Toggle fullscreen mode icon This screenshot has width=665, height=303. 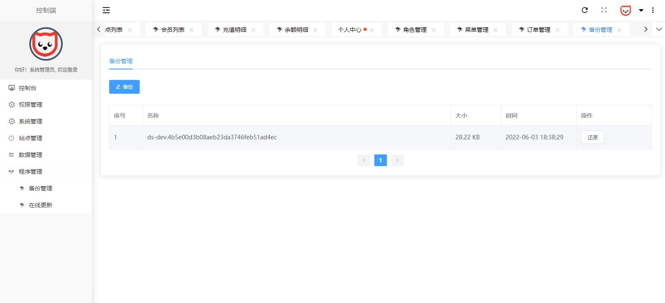click(604, 10)
